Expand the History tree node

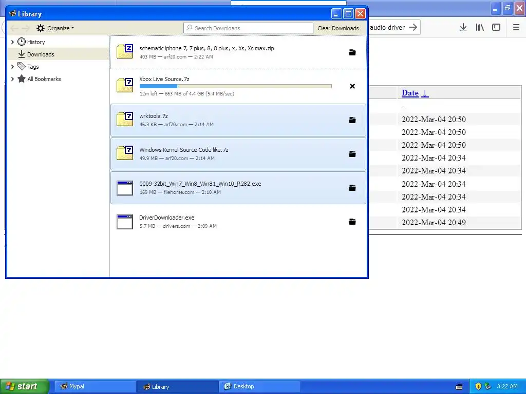[12, 42]
